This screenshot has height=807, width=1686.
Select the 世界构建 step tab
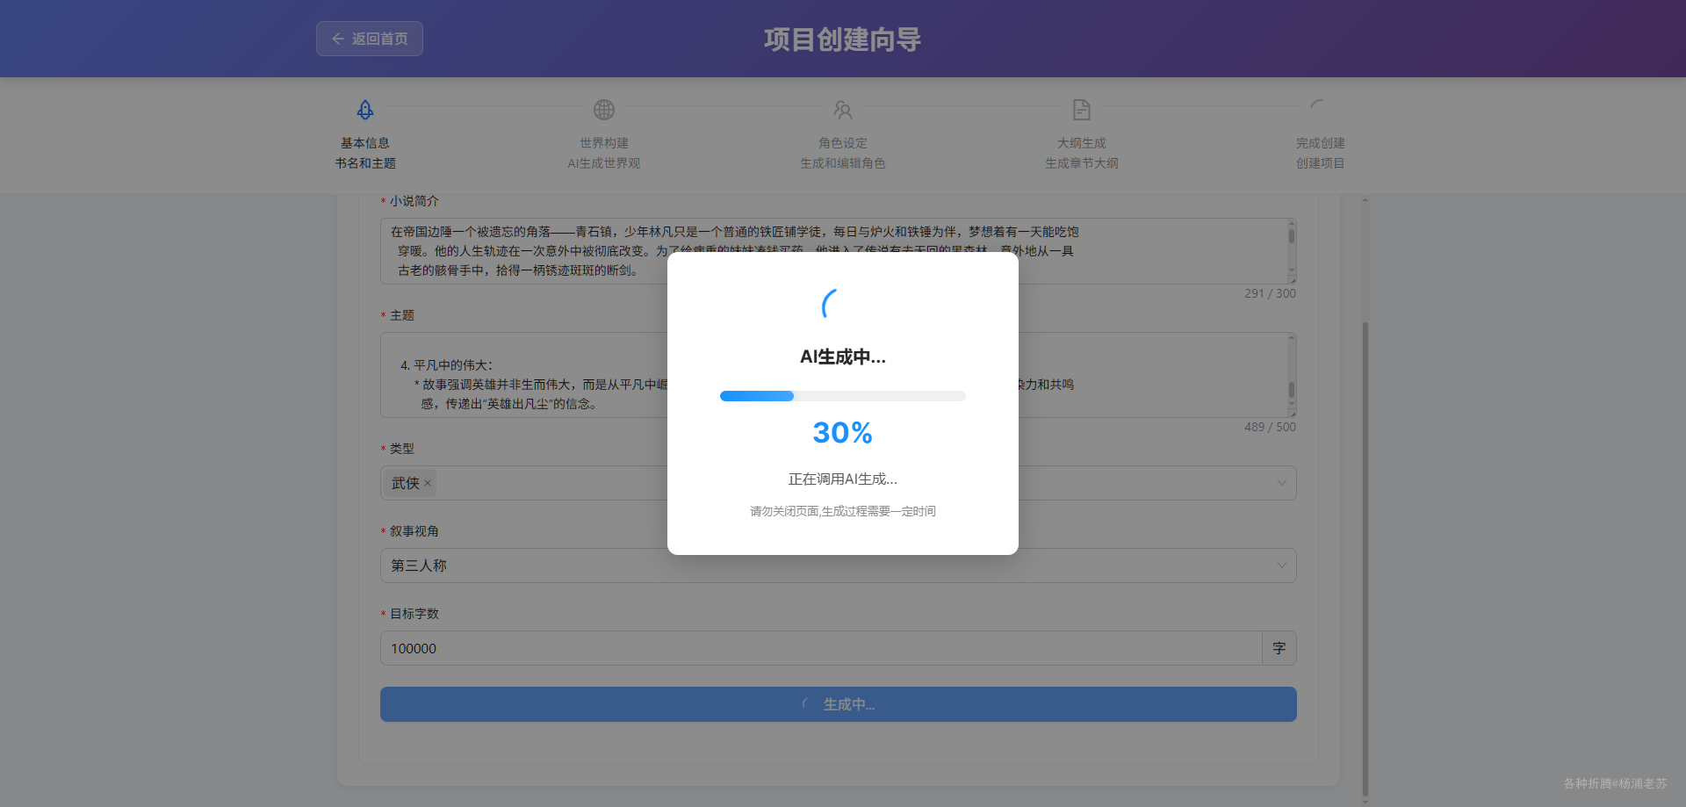pos(604,134)
